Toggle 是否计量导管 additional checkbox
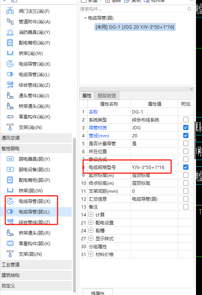 (186, 143)
